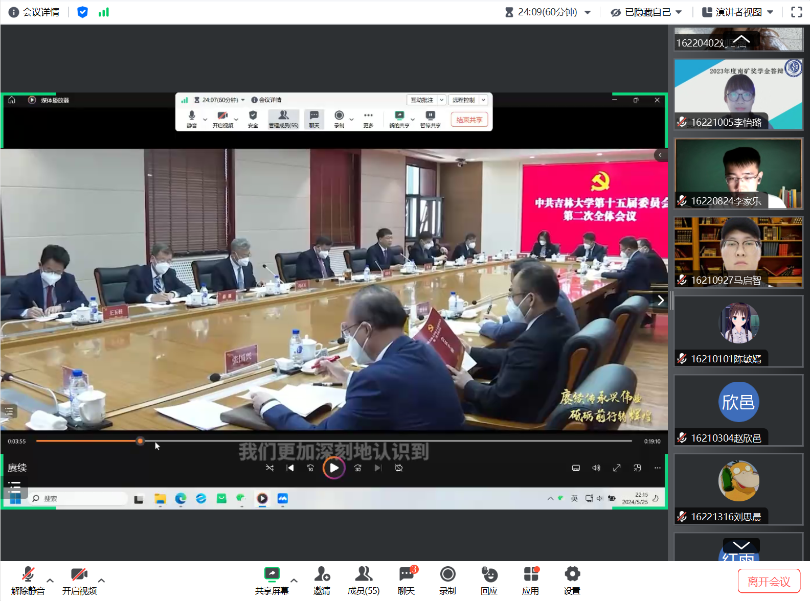Image resolution: width=810 pixels, height=601 pixels.
Task: Click the Share Screen (共享屏幕) icon
Action: tap(272, 580)
